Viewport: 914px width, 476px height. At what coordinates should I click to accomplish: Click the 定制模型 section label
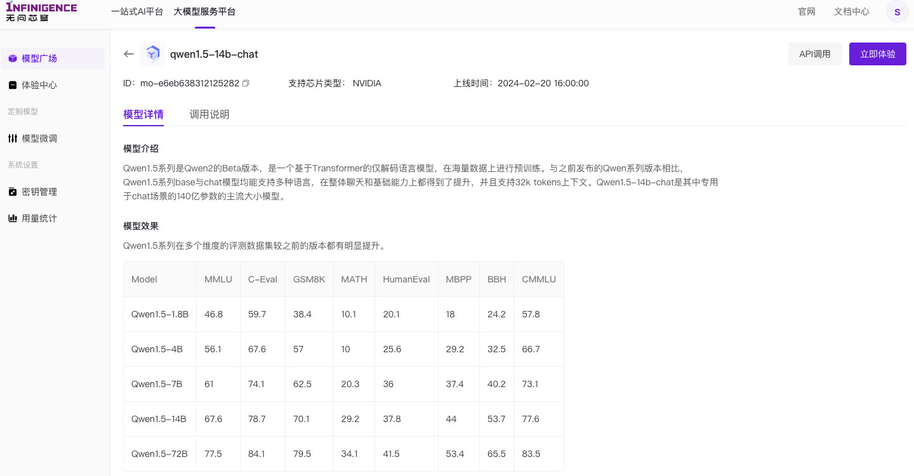tap(23, 112)
